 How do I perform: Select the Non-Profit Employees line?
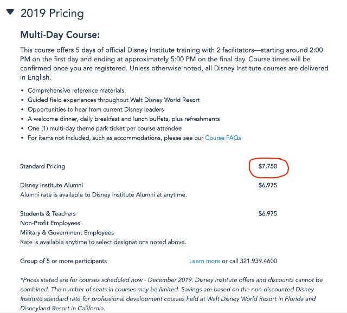pos(50,223)
